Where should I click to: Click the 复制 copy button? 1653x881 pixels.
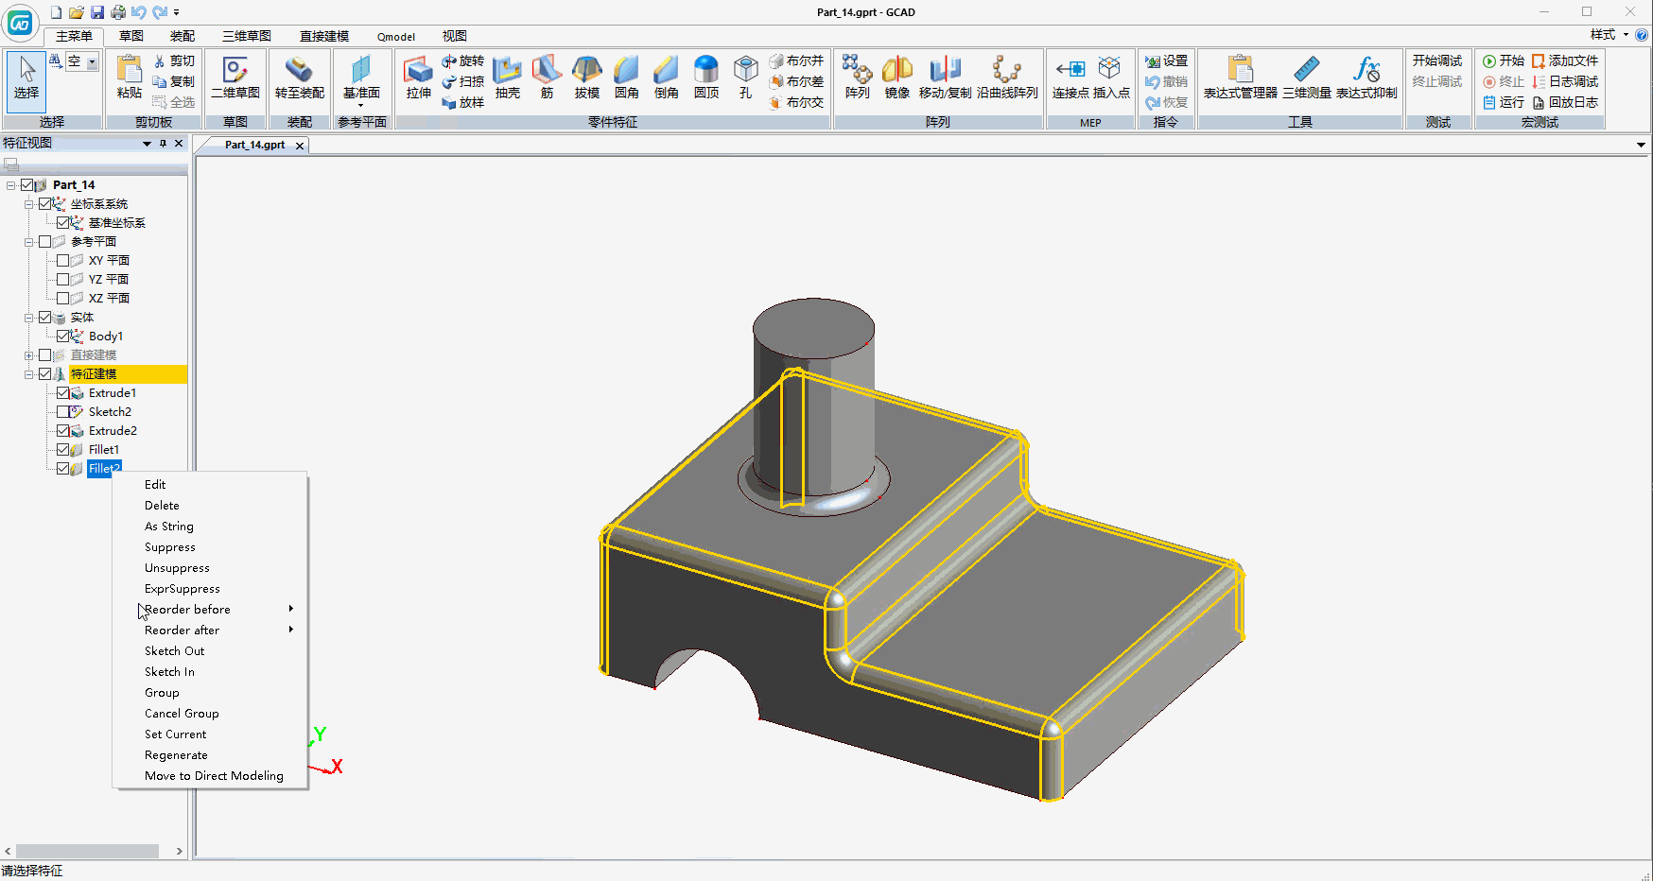click(174, 82)
